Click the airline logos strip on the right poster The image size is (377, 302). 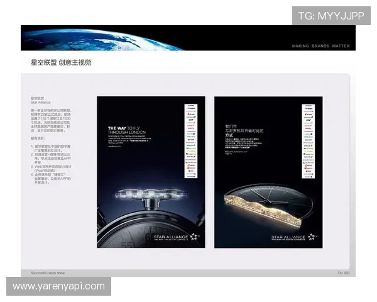[309, 142]
